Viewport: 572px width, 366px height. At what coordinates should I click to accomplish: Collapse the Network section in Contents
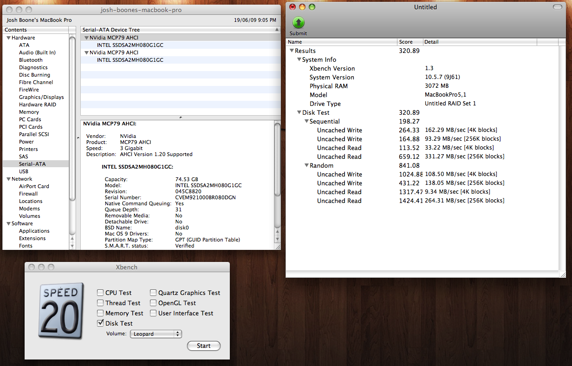tap(8, 179)
